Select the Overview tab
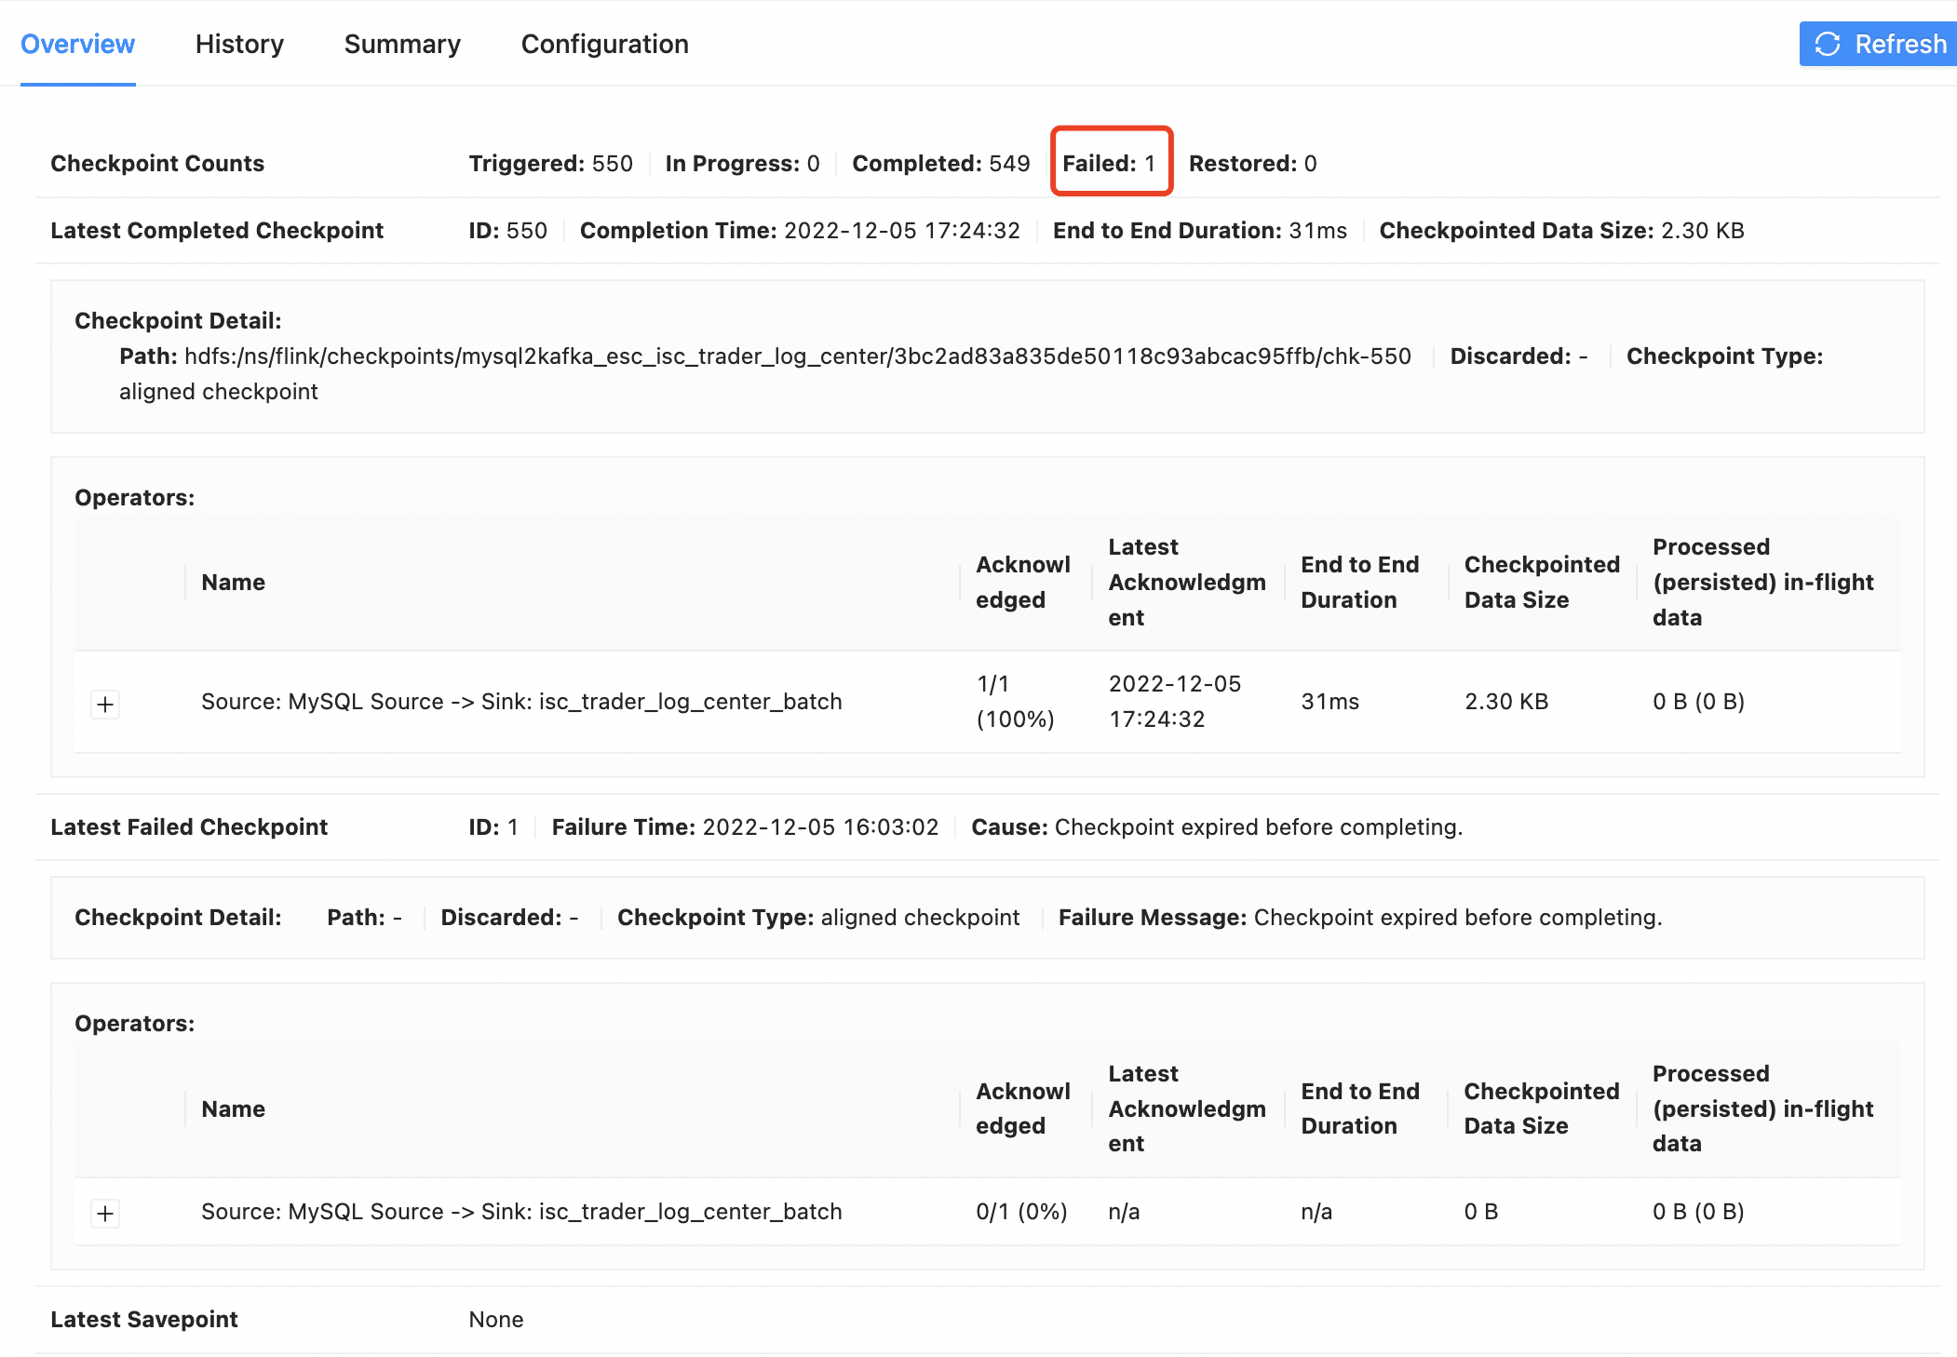 pyautogui.click(x=77, y=44)
